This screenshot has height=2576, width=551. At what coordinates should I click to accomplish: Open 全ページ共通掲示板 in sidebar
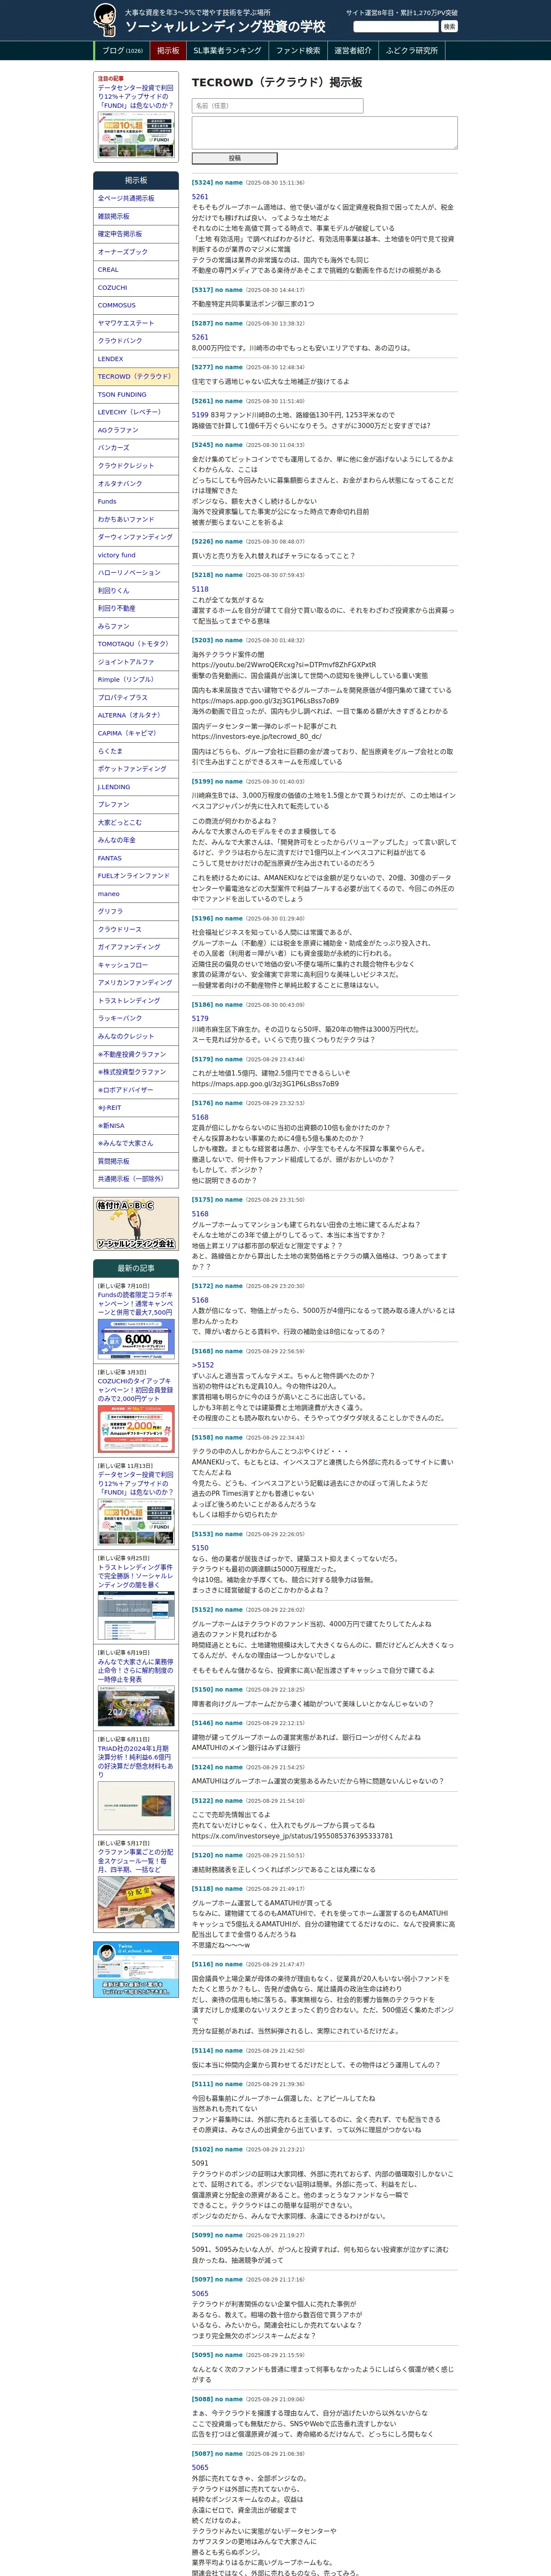coord(136,198)
